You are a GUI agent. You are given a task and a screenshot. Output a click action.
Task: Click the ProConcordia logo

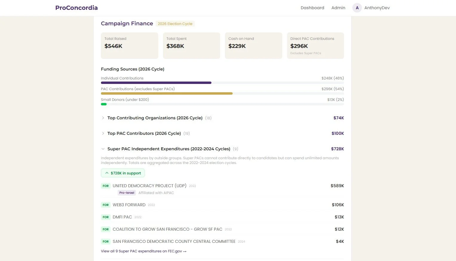pos(76,8)
